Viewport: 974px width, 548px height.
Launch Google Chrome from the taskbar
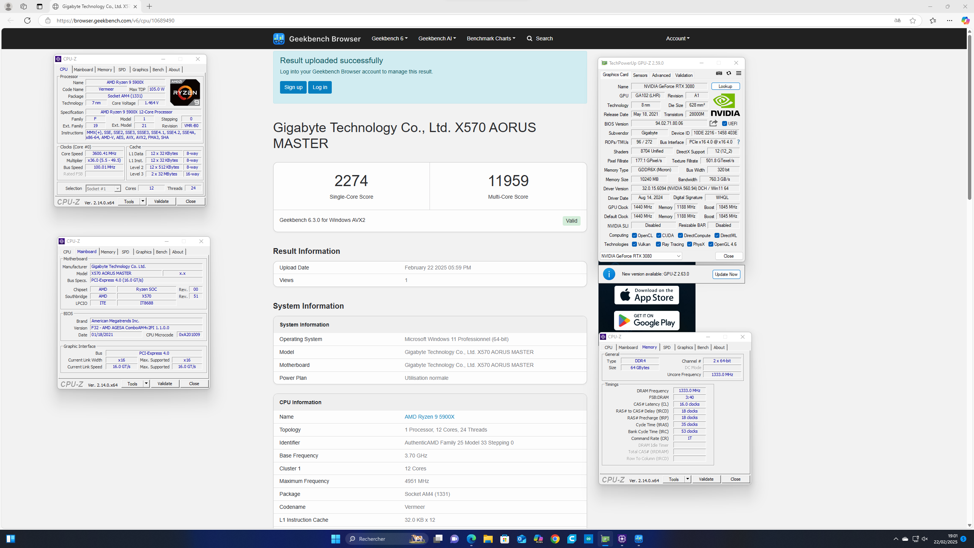pos(555,539)
